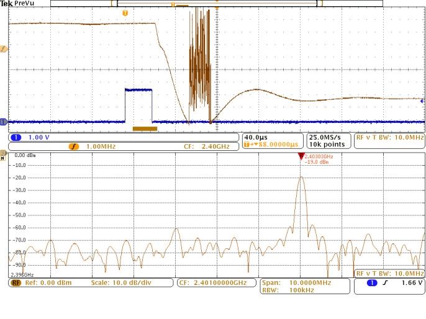426x319 pixels.
Task: Select the upper RF v T BW readout
Action: pyautogui.click(x=389, y=137)
